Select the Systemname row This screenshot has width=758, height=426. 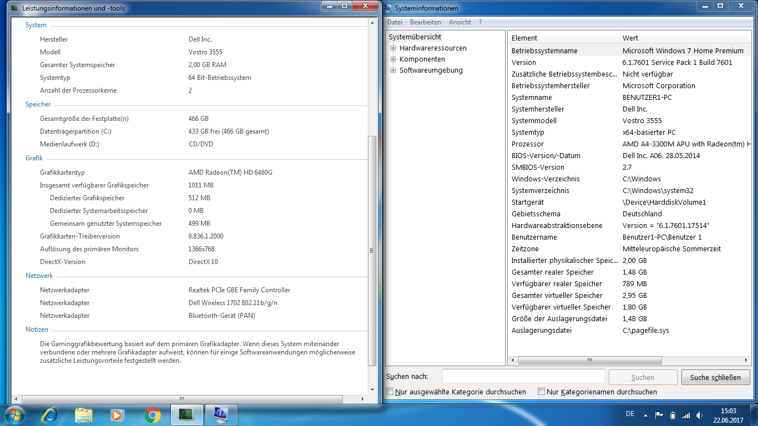629,97
